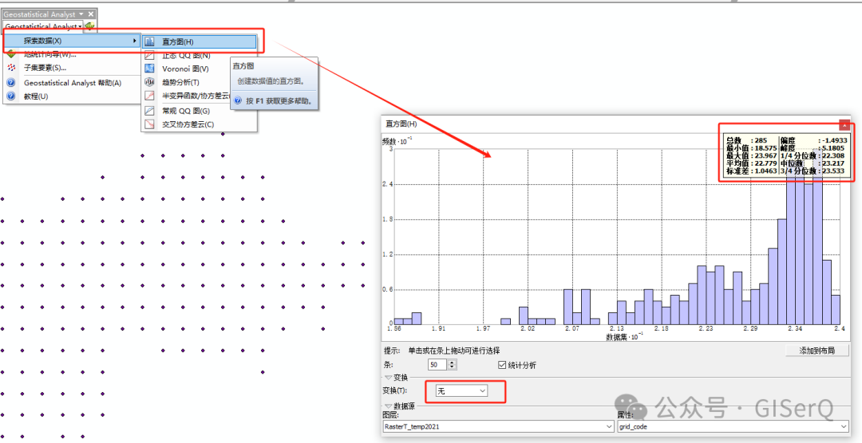The image size is (862, 443).
Task: Select the Voronoi 图 icon
Action: pos(149,69)
